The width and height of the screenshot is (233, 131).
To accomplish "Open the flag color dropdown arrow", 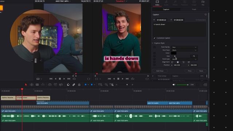I will (88, 85).
